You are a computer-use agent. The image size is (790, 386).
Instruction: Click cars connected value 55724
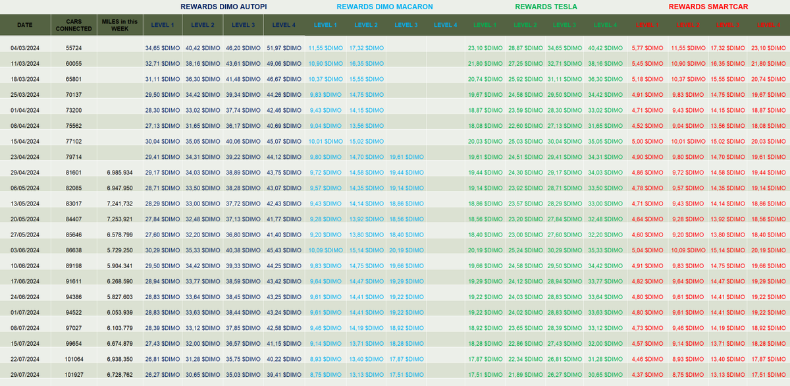point(74,48)
